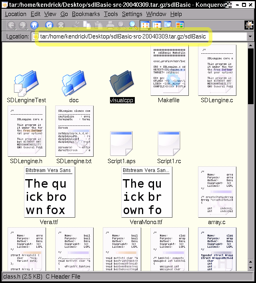This screenshot has width=256, height=283.
Task: Click the Print toolbar icon
Action: coord(110,25)
